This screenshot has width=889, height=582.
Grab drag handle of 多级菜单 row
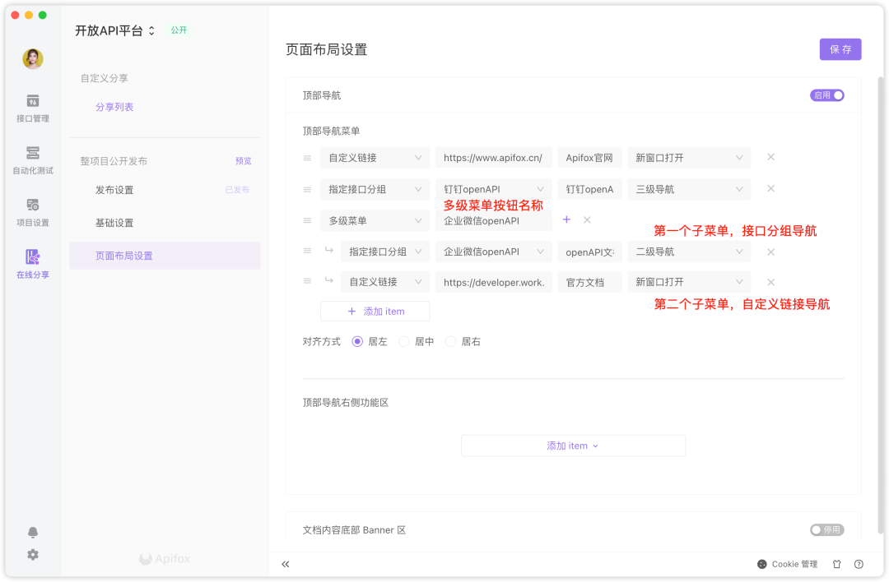(x=307, y=221)
